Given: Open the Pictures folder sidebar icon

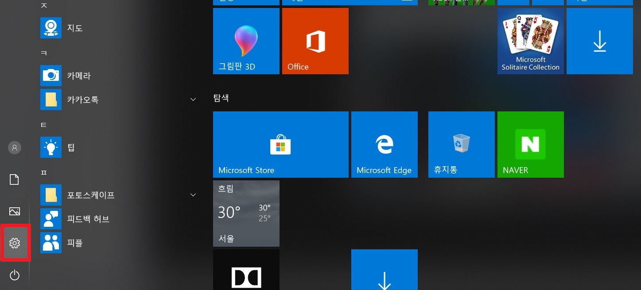Looking at the screenshot, I should [15, 211].
